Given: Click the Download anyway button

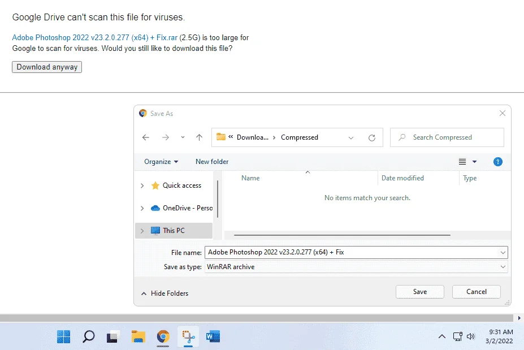Looking at the screenshot, I should pyautogui.click(x=47, y=67).
